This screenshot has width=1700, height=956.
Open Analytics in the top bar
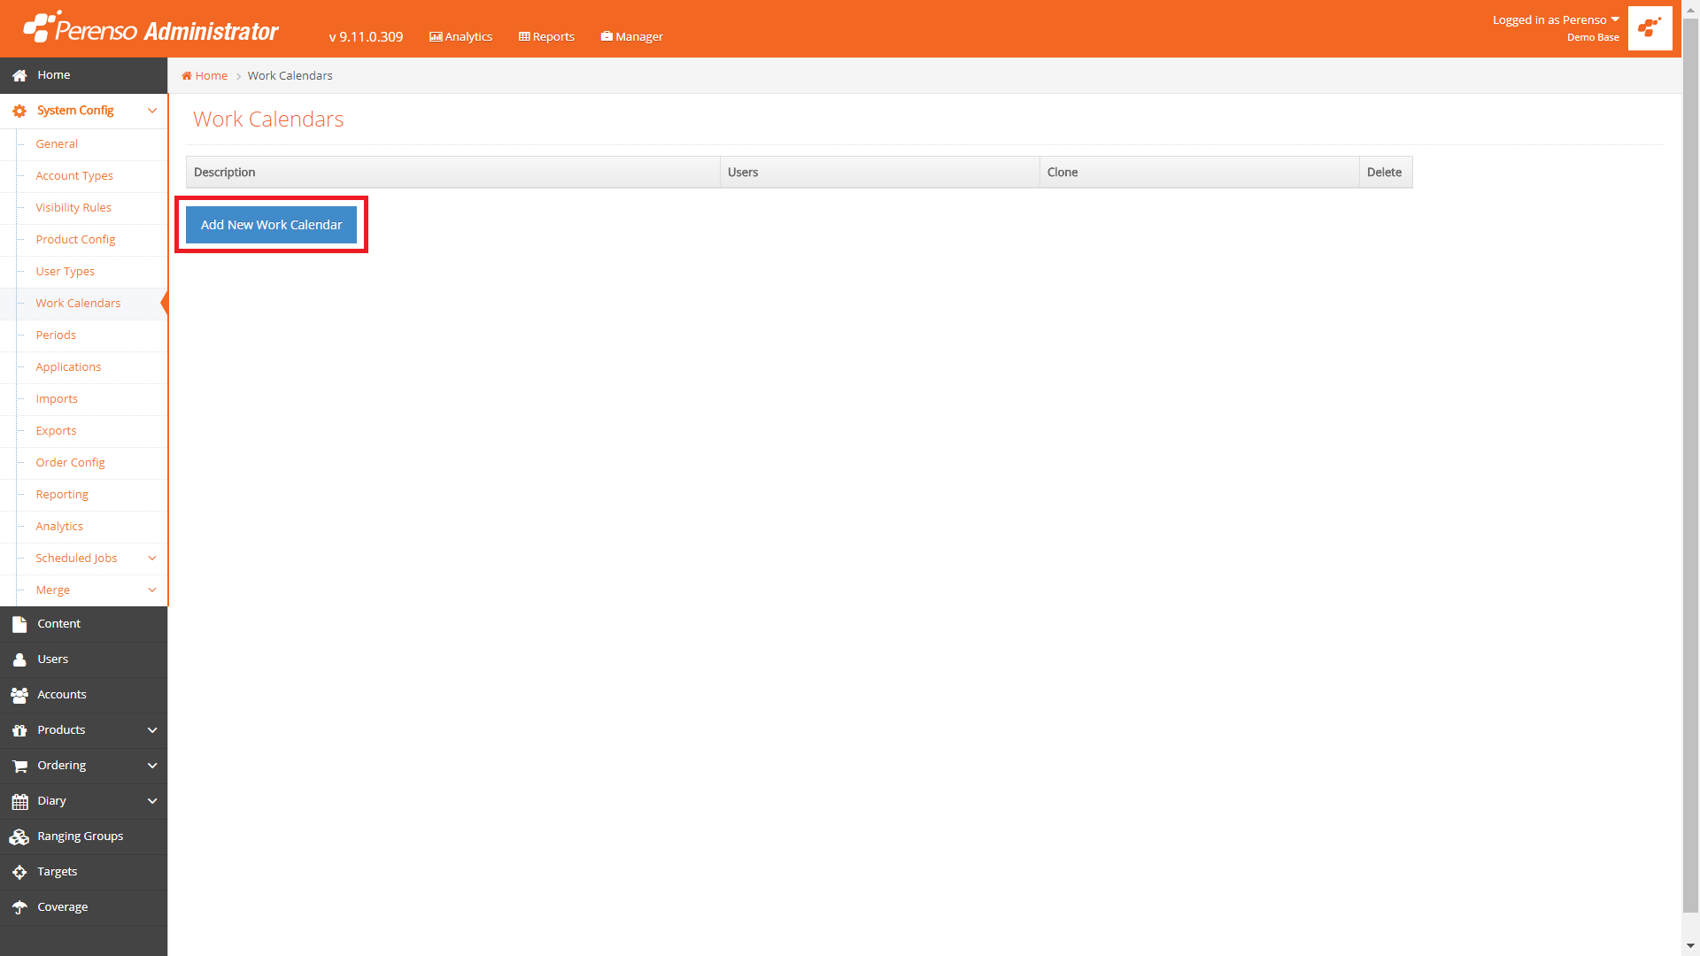click(x=460, y=36)
